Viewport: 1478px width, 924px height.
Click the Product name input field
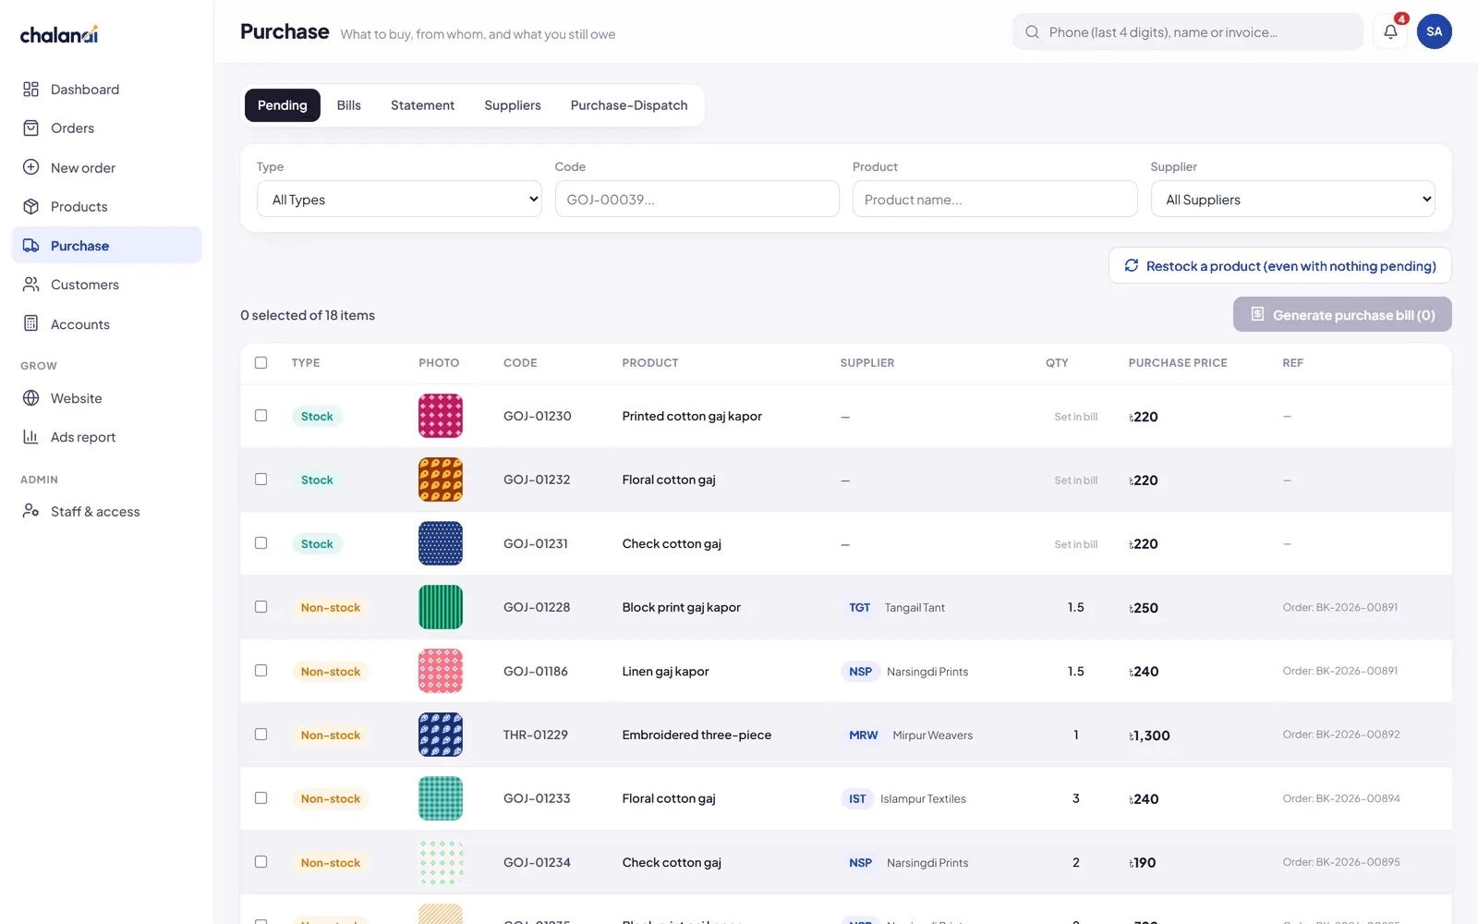coord(995,199)
